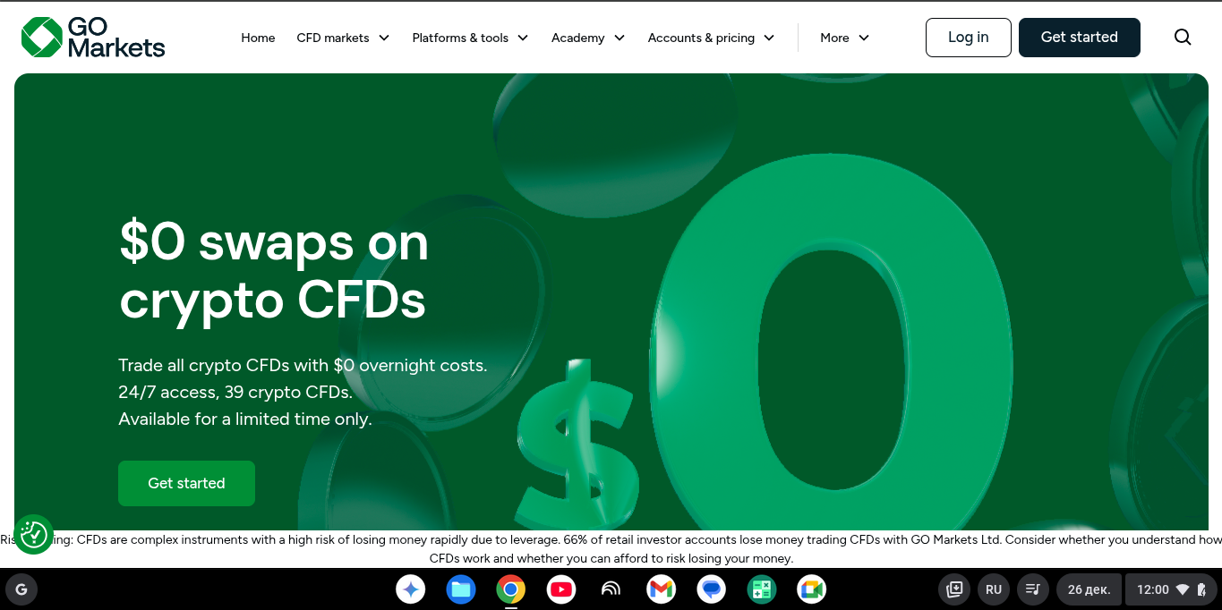Image resolution: width=1222 pixels, height=610 pixels.
Task: Click the GO Markets logo
Action: tap(93, 38)
